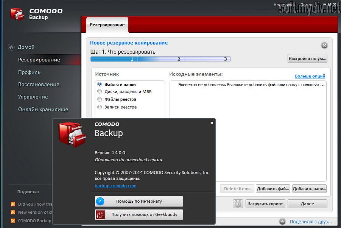
Task: Click the file cabinet logo in About dialog
Action: [x=72, y=135]
